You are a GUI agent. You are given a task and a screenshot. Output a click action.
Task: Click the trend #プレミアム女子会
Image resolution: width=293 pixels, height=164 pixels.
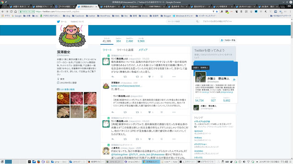point(202,122)
